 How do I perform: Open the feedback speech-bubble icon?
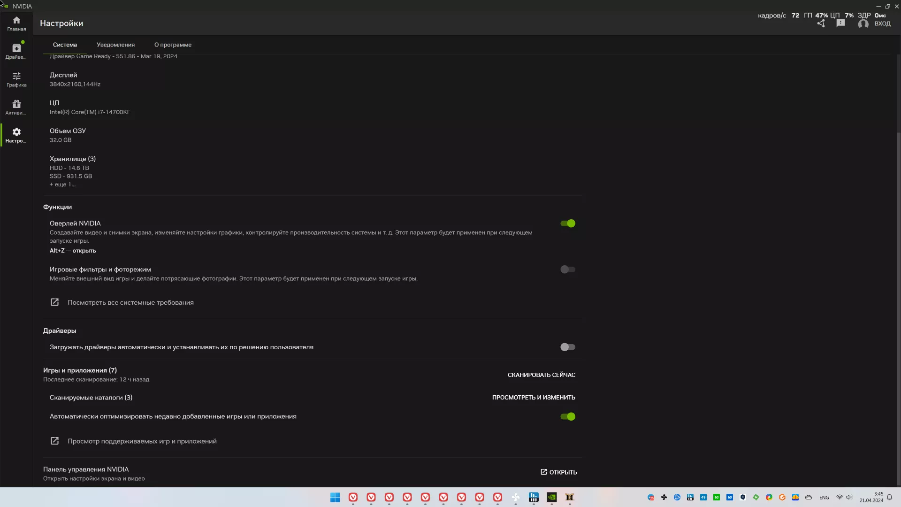(x=840, y=23)
